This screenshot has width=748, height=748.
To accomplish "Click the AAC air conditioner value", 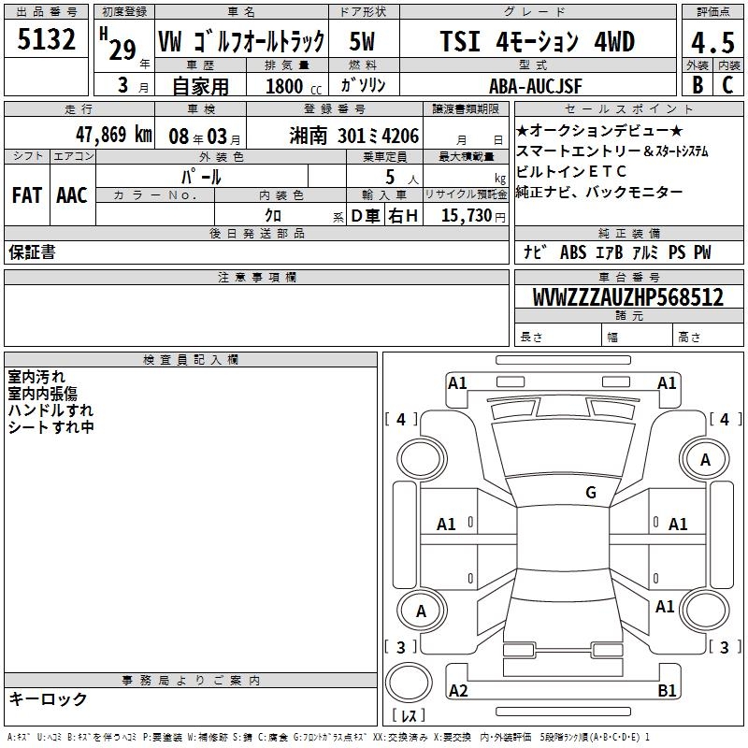I will pos(72,195).
